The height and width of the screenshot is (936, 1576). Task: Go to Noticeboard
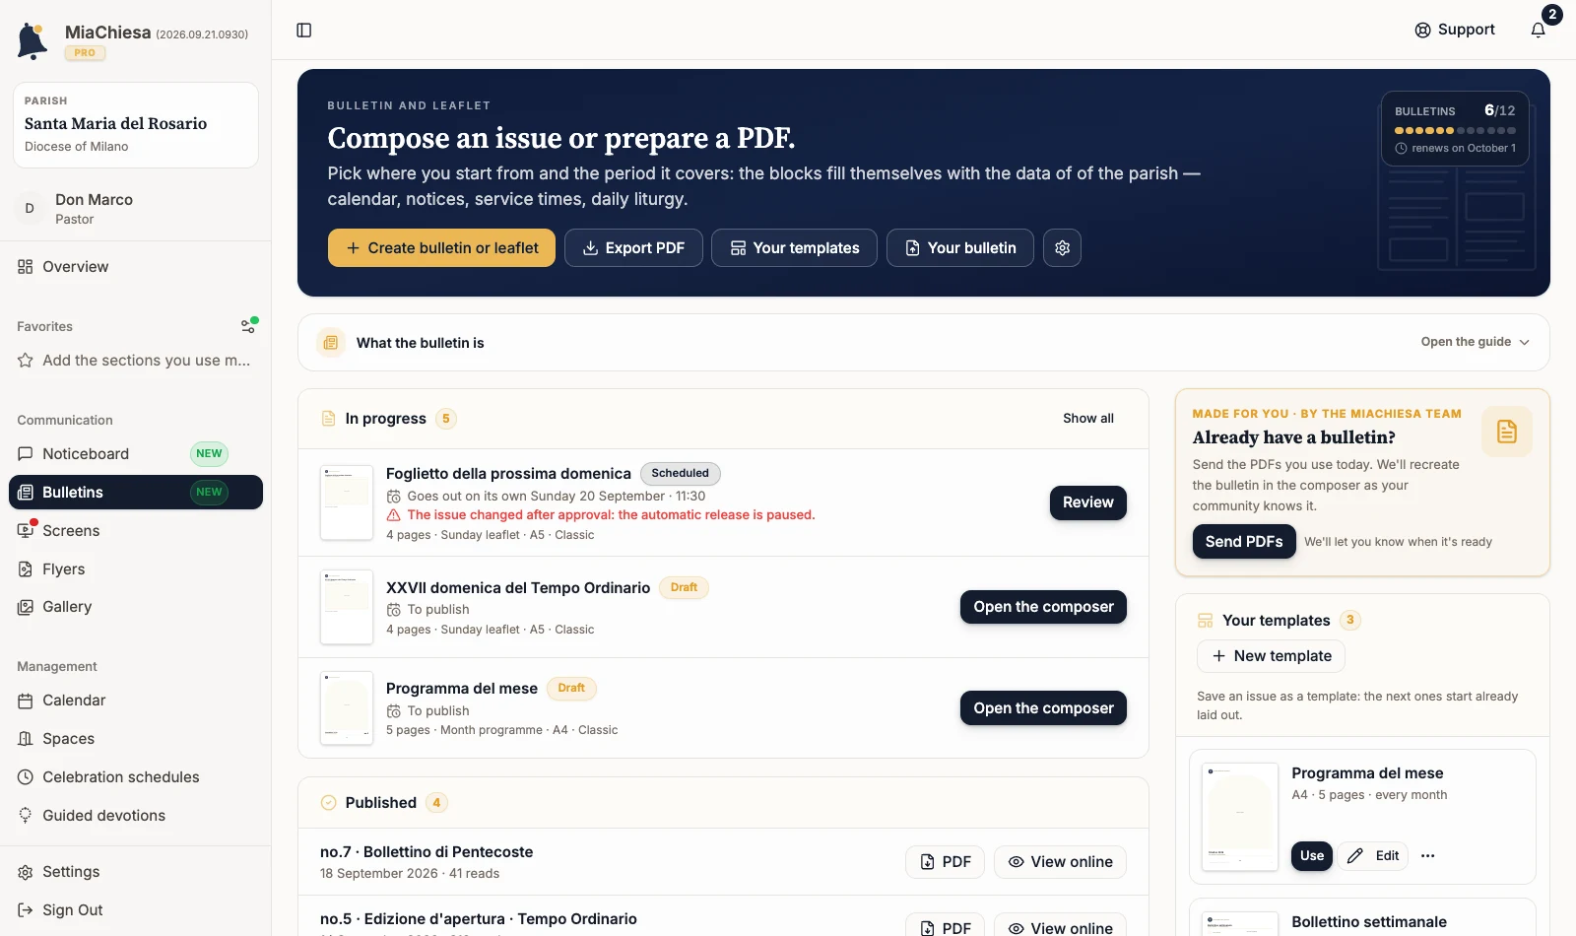pos(135,454)
